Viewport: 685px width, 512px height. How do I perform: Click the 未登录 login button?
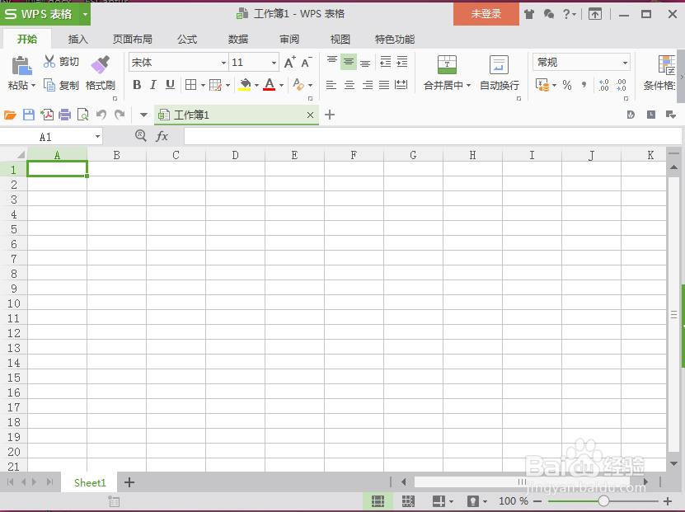tap(486, 14)
